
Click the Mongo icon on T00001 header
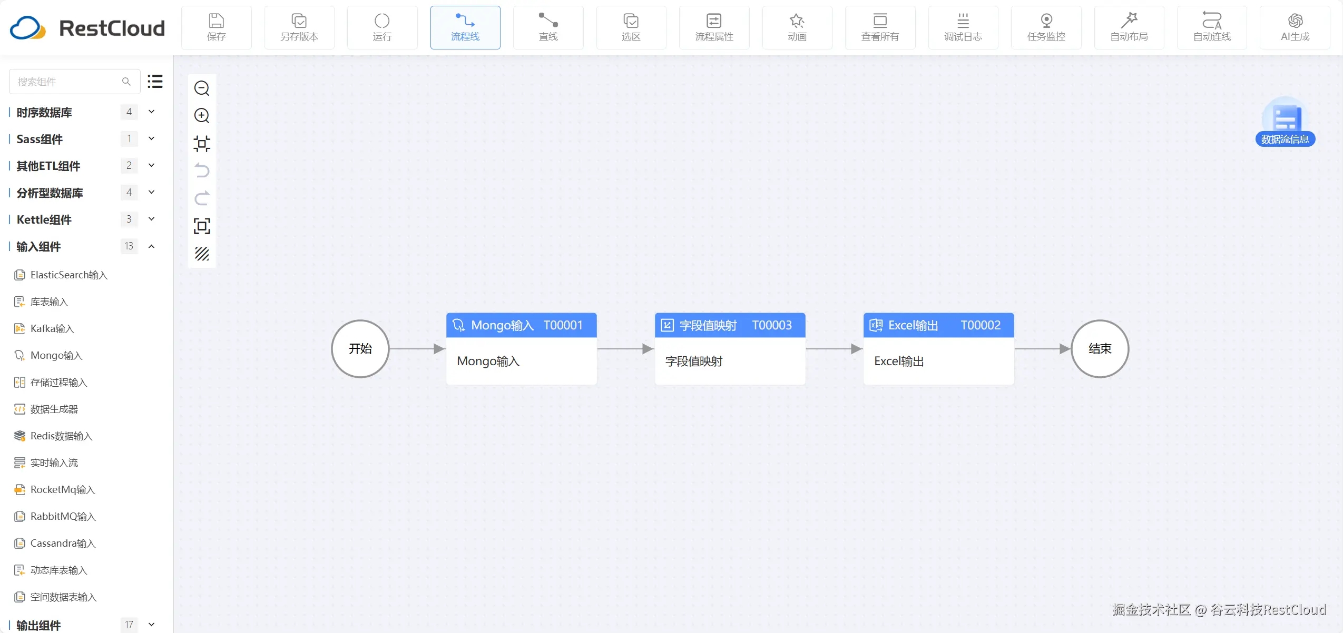pyautogui.click(x=459, y=325)
